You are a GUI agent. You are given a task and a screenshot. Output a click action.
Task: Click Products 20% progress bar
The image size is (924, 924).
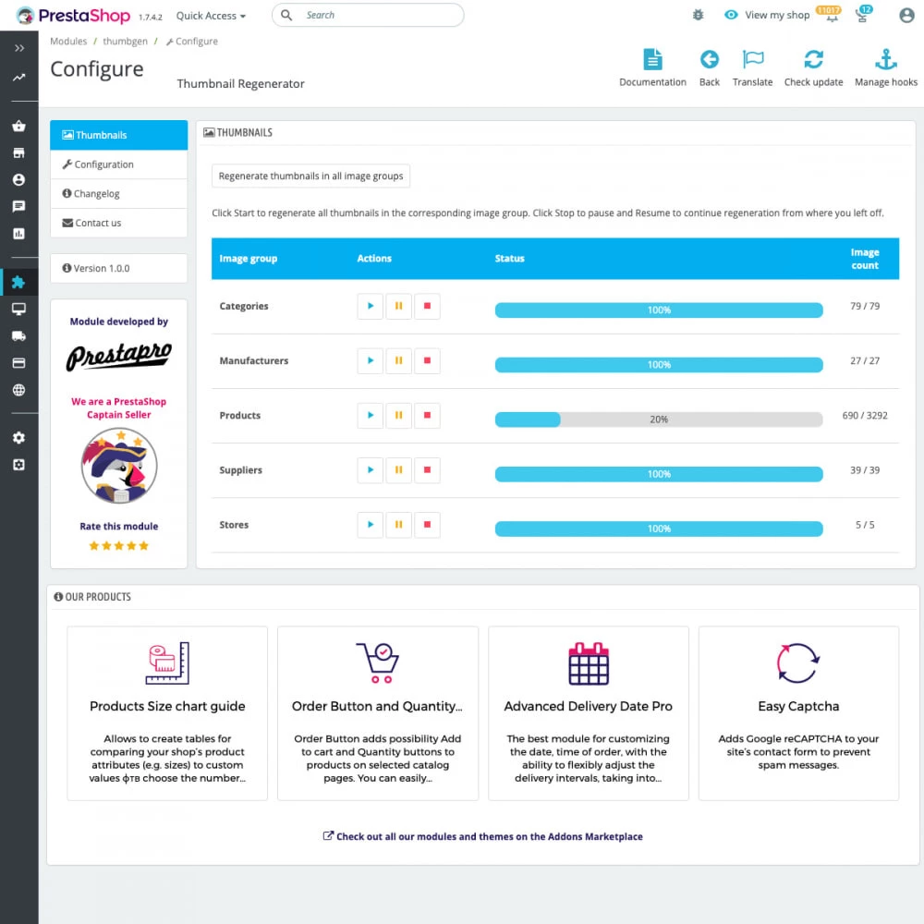click(659, 419)
